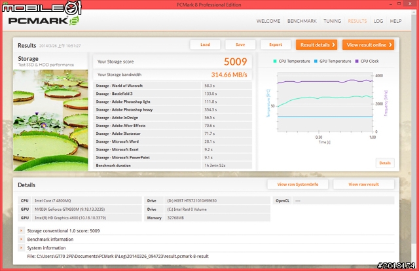This screenshot has width=419, height=271.
Task: Click the bandwidth value 314.66 MB/s
Action: [229, 75]
